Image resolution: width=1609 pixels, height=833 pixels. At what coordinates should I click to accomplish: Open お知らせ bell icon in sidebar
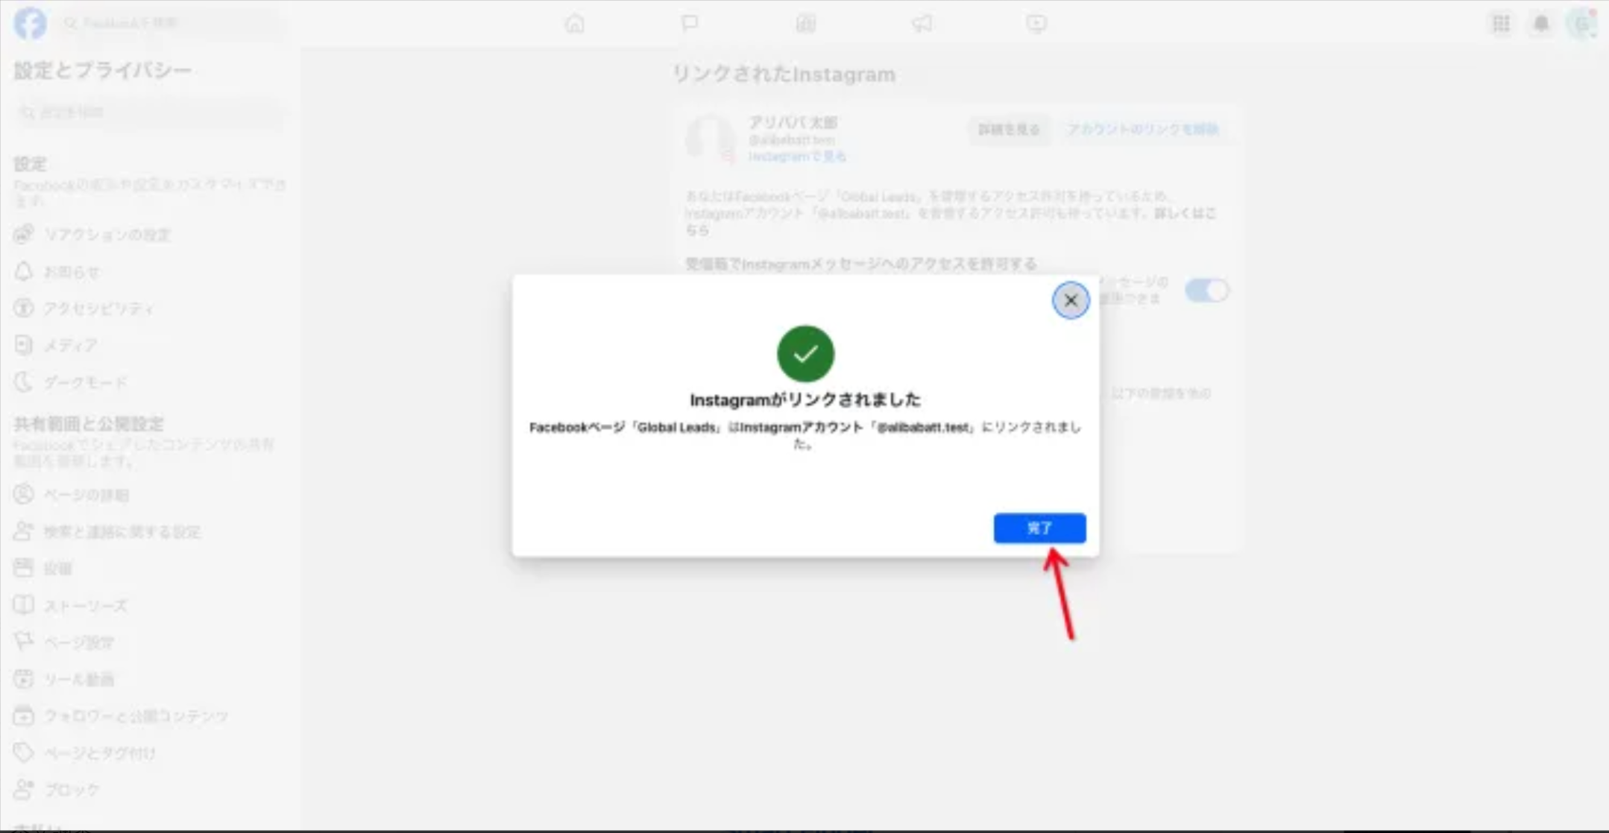pos(23,271)
